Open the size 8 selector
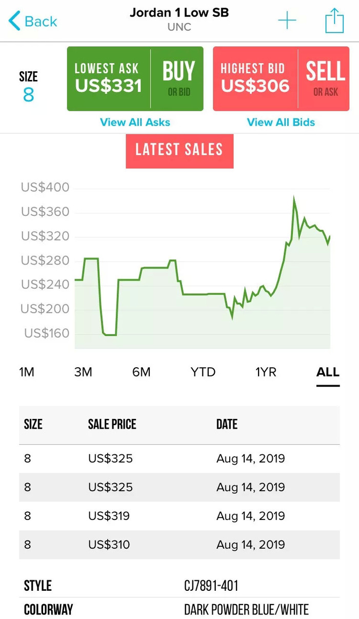Screen dimensions: 359x619 pos(28,87)
